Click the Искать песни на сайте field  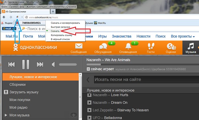click(x=147, y=79)
